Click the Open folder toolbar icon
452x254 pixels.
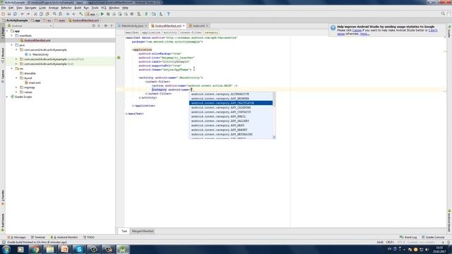click(3, 14)
